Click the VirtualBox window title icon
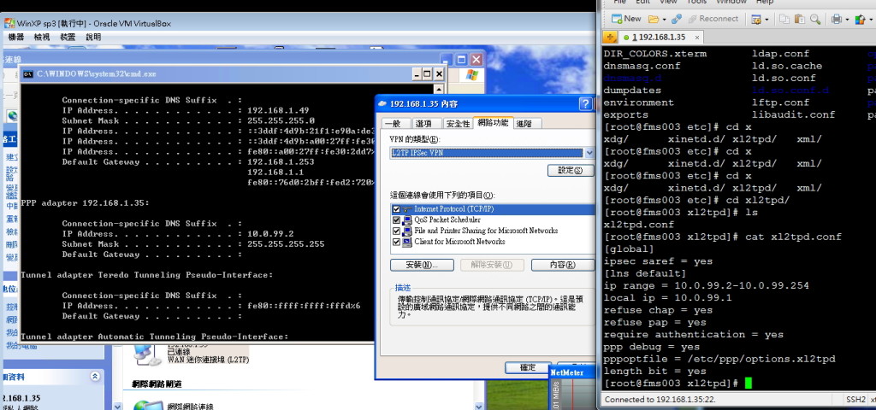 [x=9, y=23]
